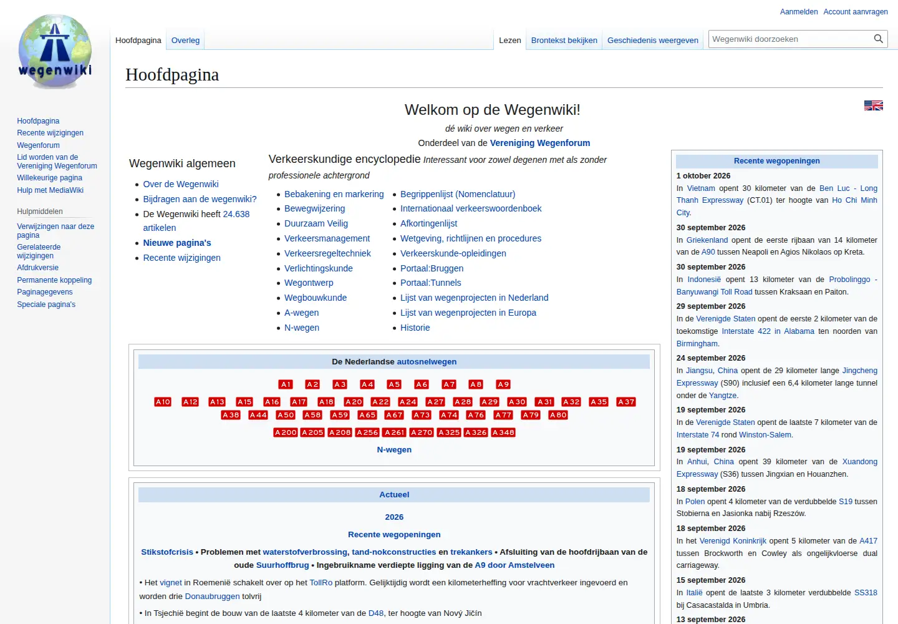
Task: Open the A58 motorway shield
Action: pyautogui.click(x=312, y=415)
